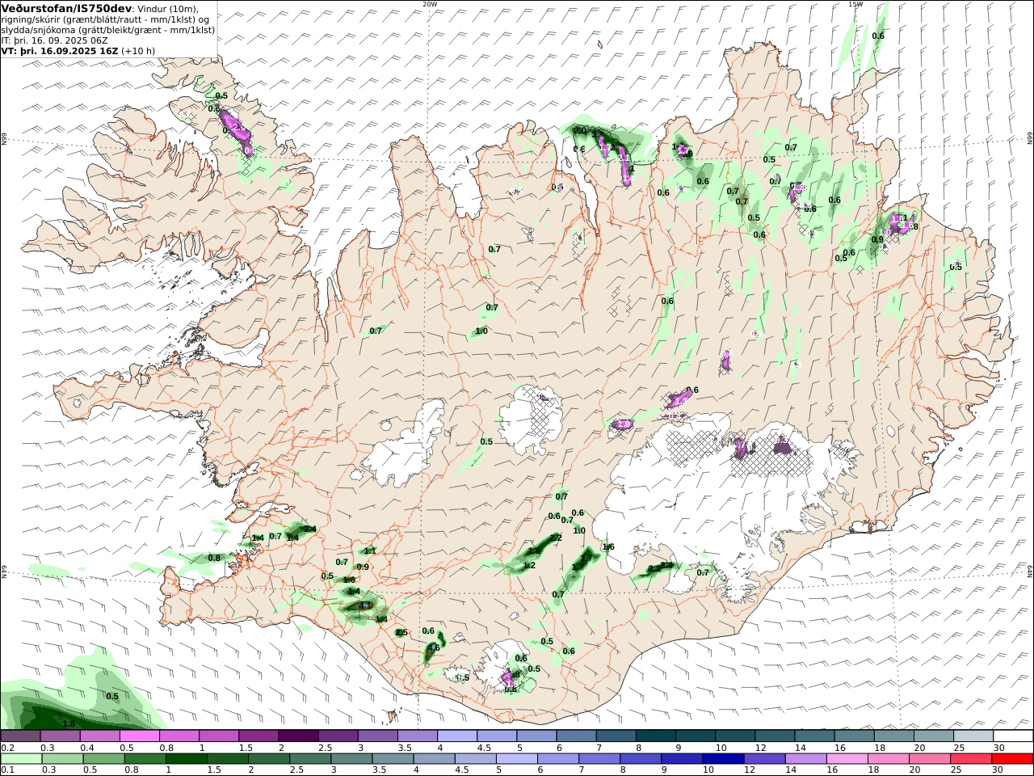Select the violet lower-legend swatch labeled 12
Viewport: 1034px width, 776px height.
click(764, 759)
